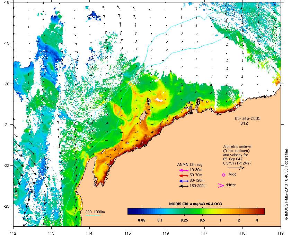Click the drifter legend label
The height and width of the screenshot is (235, 291).
pos(230,185)
